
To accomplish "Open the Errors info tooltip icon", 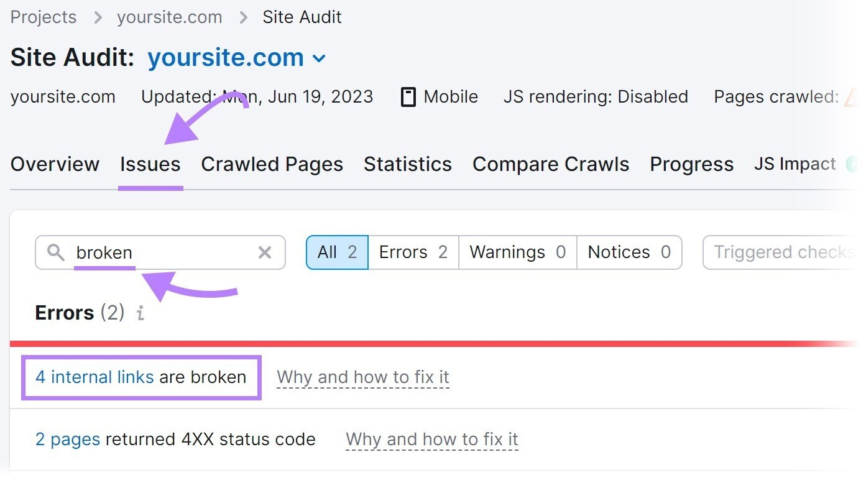I will click(140, 313).
